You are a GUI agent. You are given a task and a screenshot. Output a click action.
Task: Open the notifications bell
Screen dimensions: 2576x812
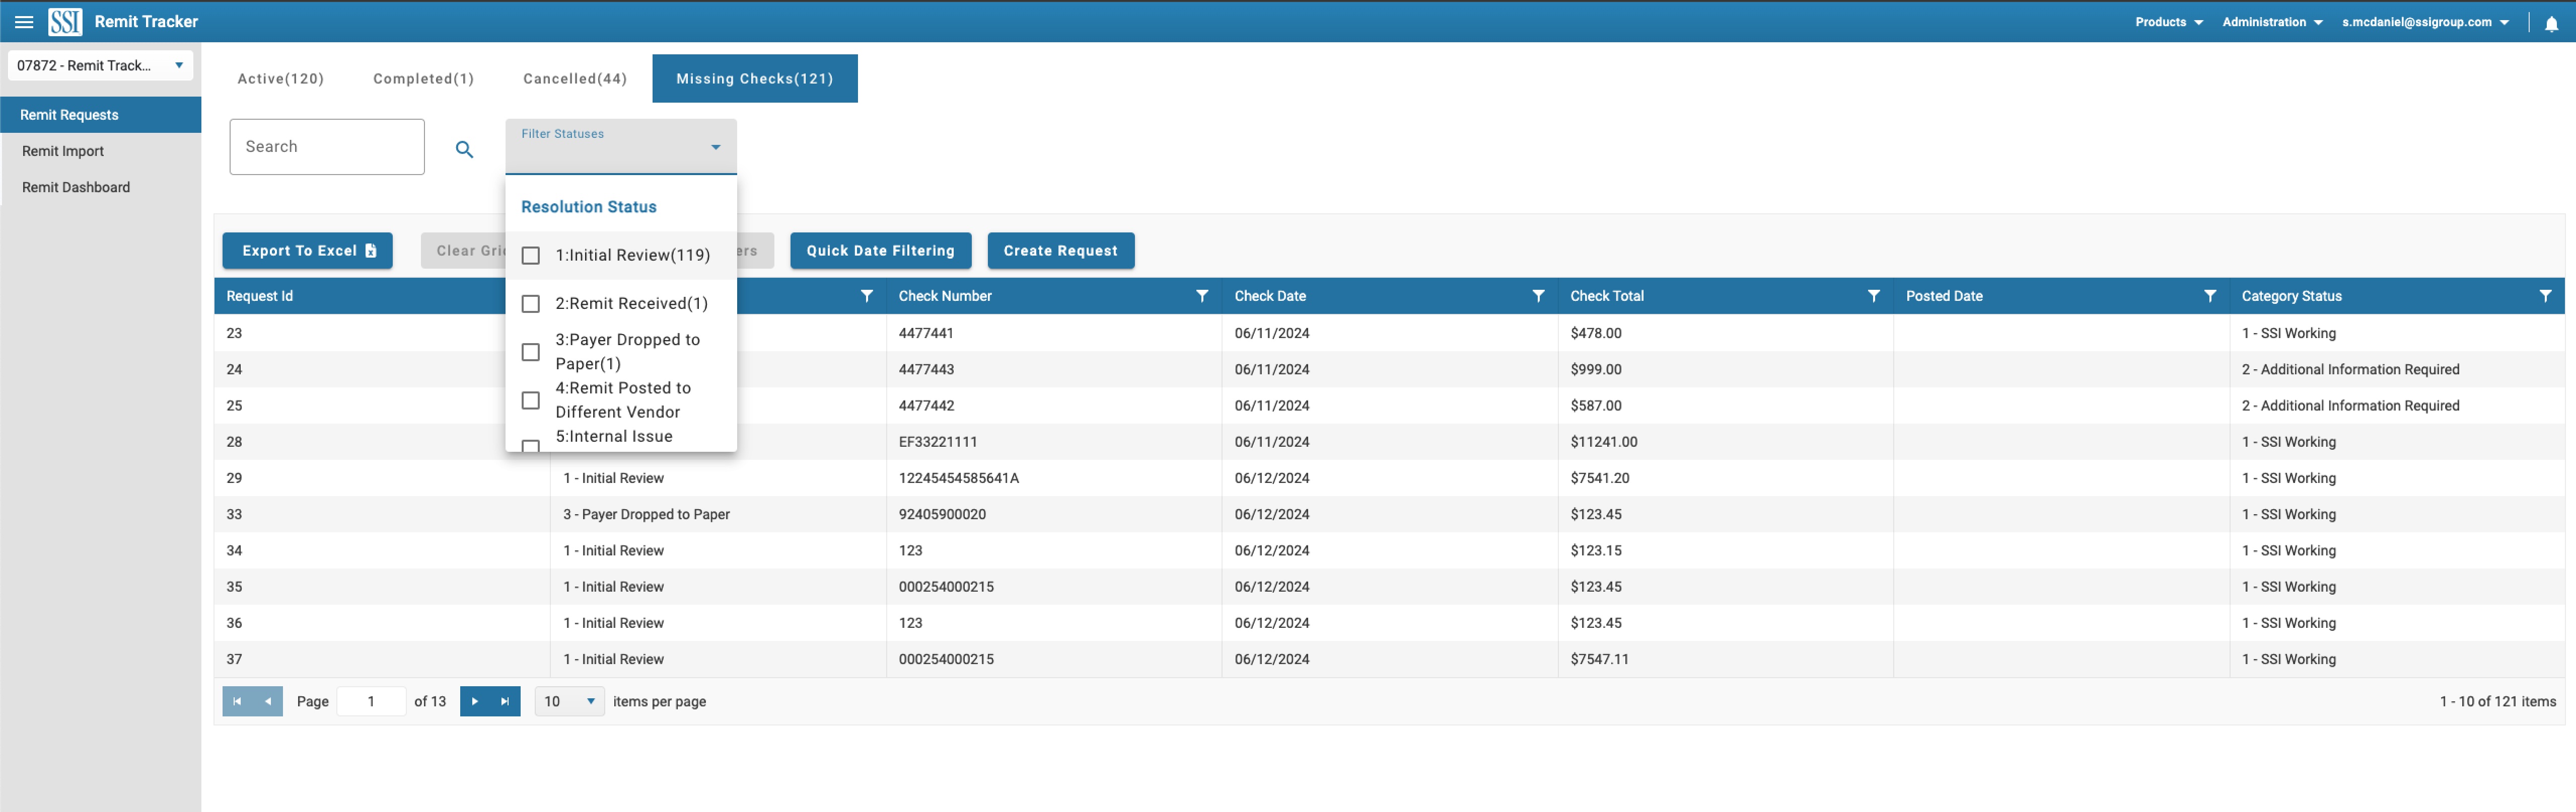(x=2551, y=23)
